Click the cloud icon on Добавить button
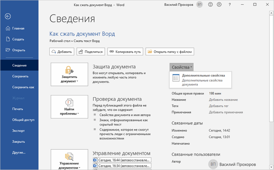274x170 pixels. coord(54,52)
